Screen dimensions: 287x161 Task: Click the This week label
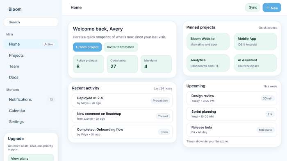tap(270, 86)
